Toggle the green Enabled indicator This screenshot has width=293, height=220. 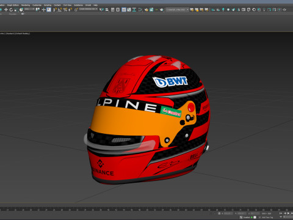point(251,218)
